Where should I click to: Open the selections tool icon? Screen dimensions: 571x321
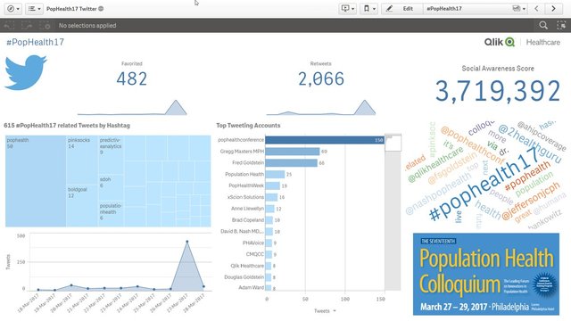coord(561,25)
